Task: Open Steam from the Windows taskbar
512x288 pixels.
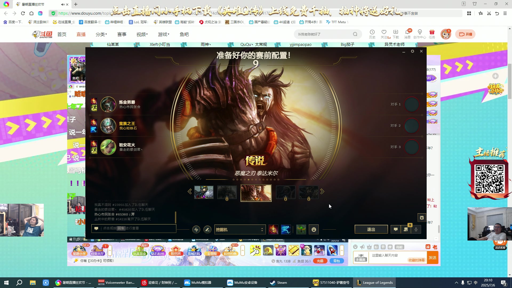Action: coord(279,283)
